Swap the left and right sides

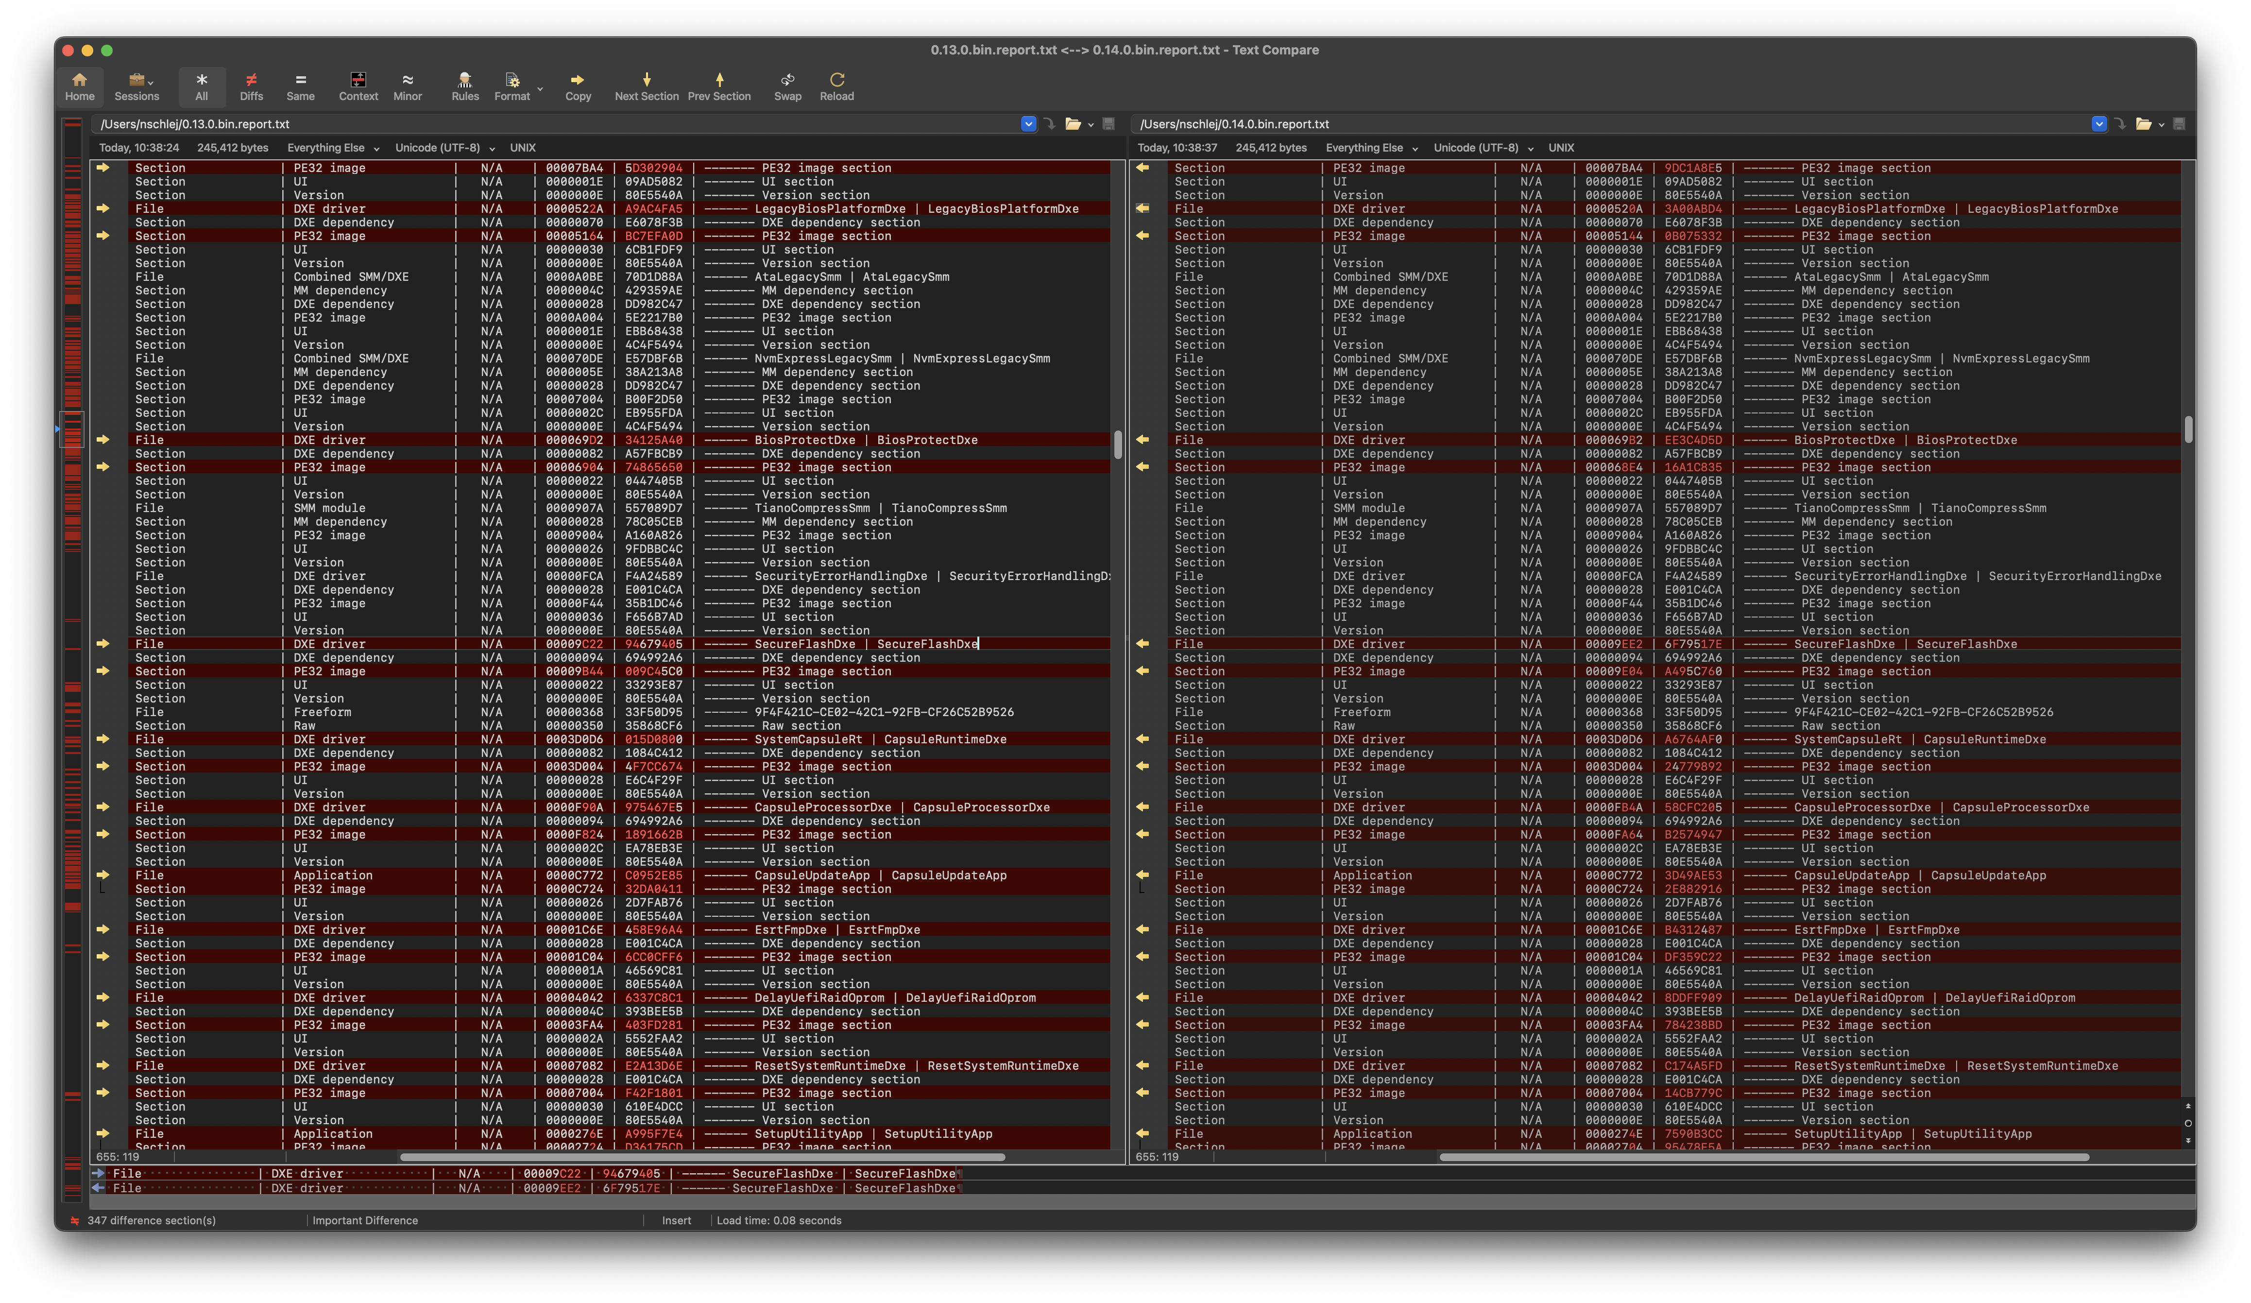787,86
